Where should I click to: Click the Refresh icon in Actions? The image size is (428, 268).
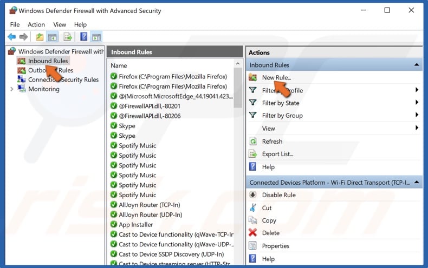point(253,141)
